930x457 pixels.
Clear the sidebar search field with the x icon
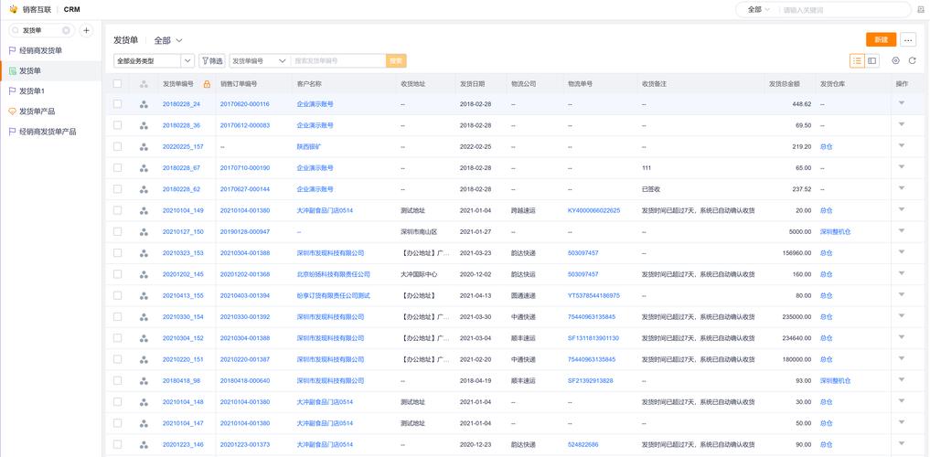(x=66, y=30)
